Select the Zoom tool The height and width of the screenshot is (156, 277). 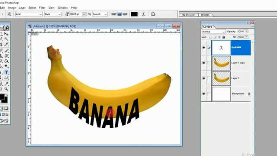6,89
